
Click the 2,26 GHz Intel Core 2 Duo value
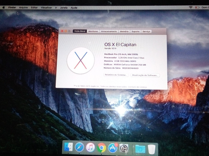pyautogui.click(x=131, y=58)
